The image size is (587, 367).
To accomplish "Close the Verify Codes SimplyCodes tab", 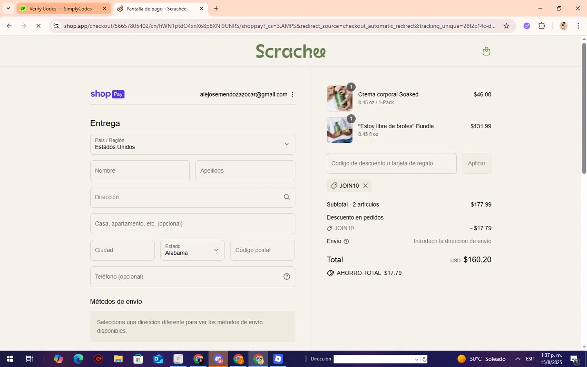I will click(x=104, y=8).
